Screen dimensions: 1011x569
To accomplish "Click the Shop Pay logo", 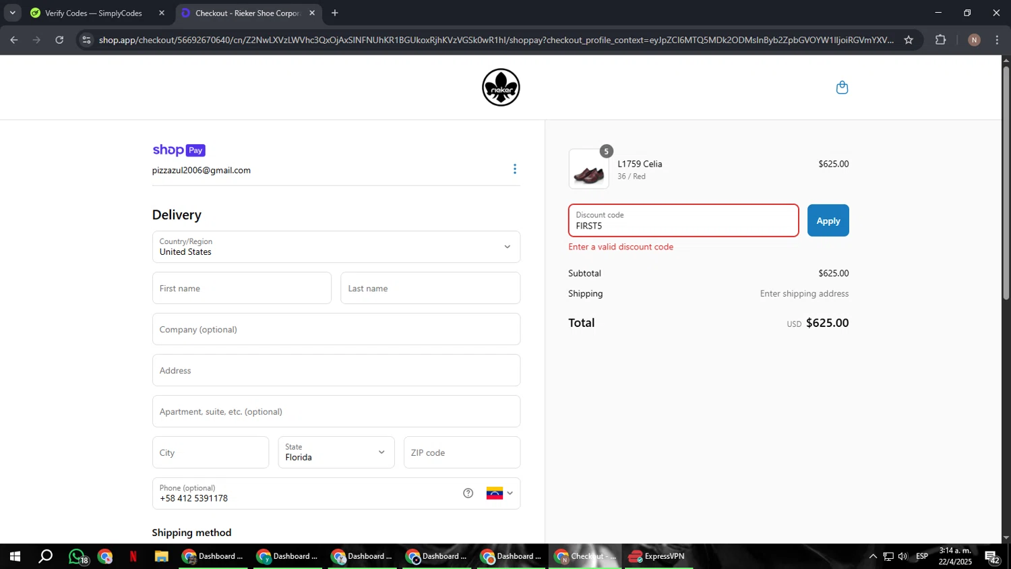I will click(x=179, y=150).
